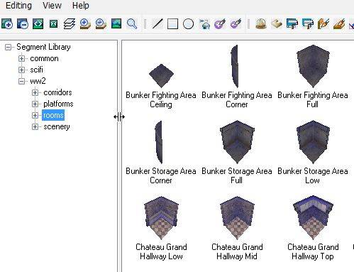Click the green icon with angle-bracket arrows
Screen dimensions: 354x272
(x=38, y=23)
